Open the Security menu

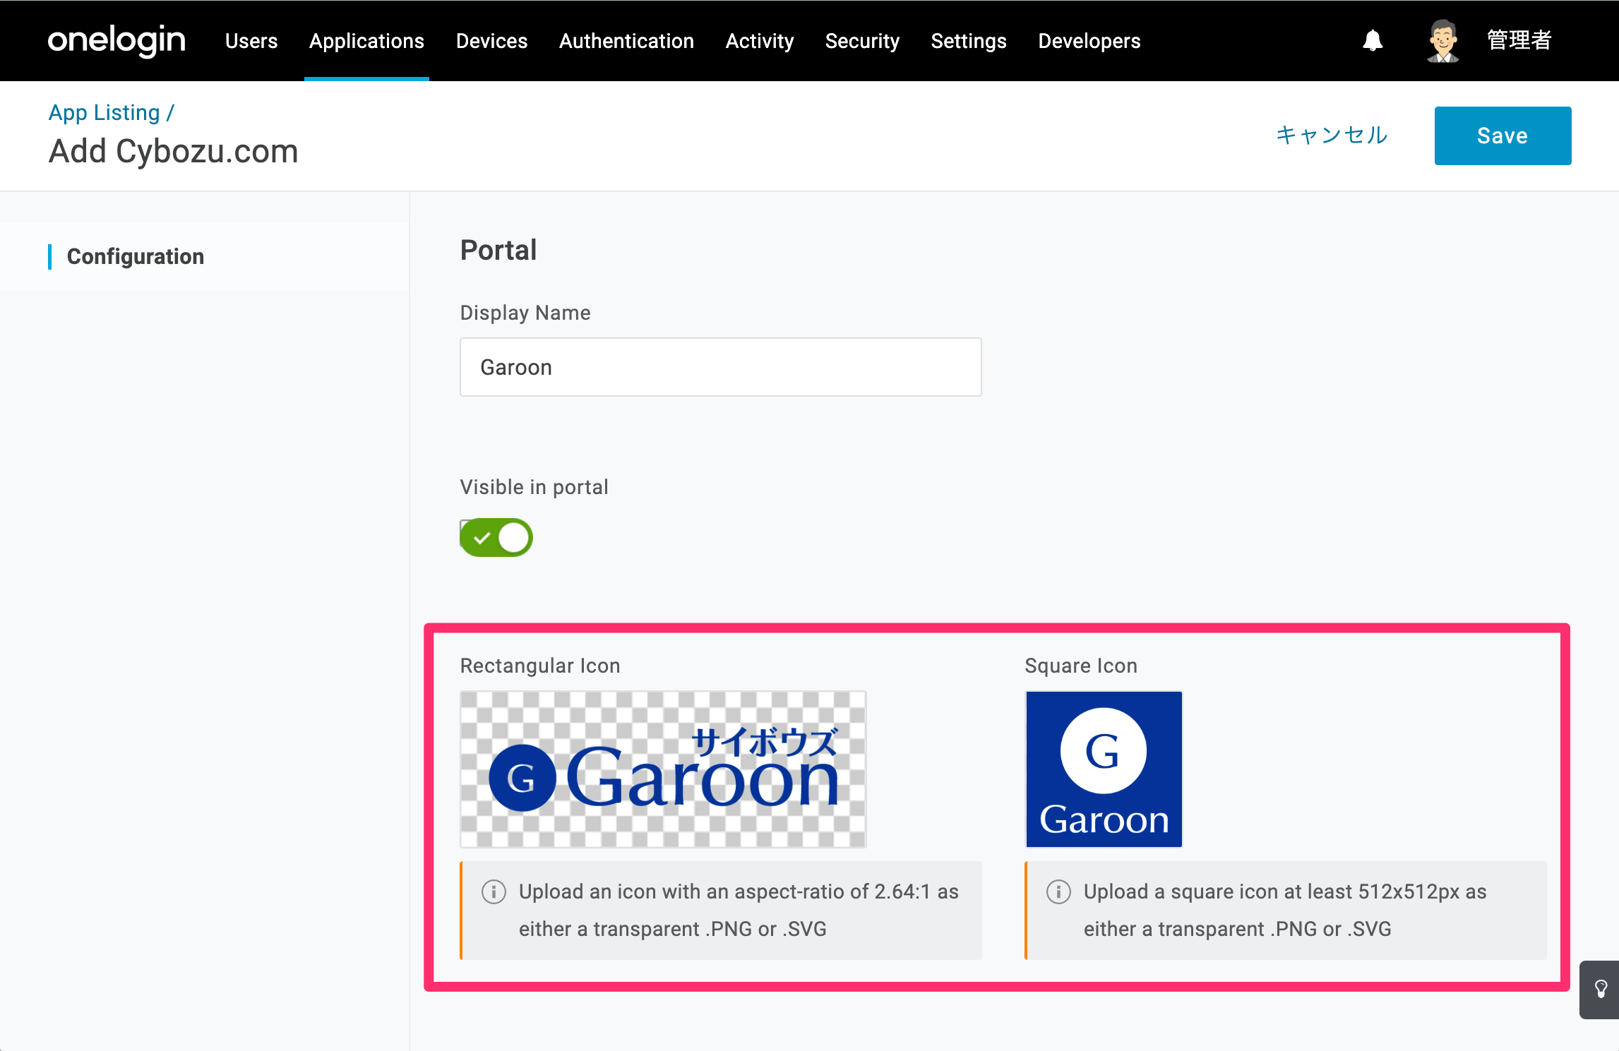point(862,41)
